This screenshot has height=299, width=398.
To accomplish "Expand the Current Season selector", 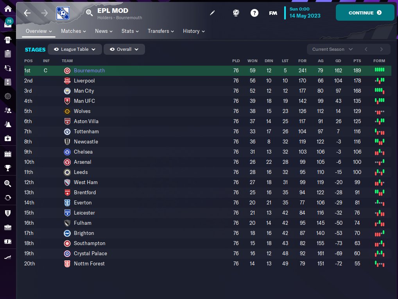I will (x=332, y=49).
